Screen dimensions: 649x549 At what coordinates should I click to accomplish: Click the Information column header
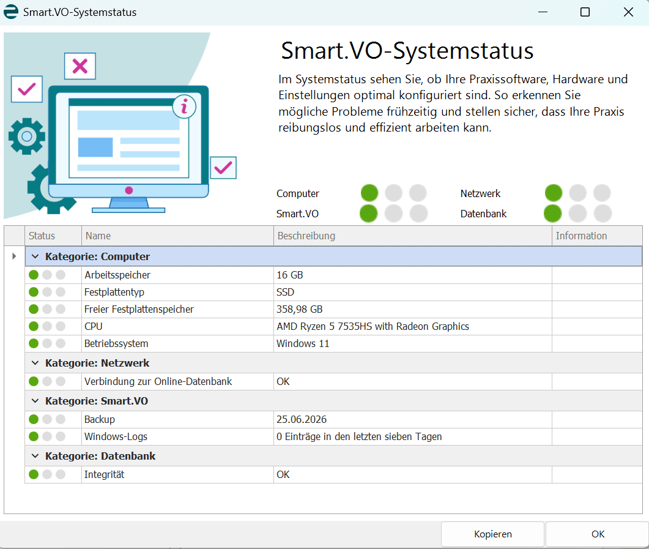[597, 236]
